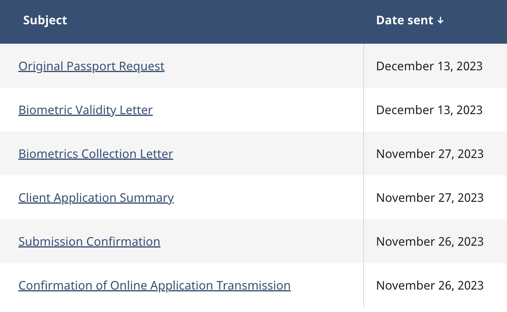Viewport: 507px width, 312px height.
Task: Click the sort arrow beside Date sent
Action: click(441, 20)
